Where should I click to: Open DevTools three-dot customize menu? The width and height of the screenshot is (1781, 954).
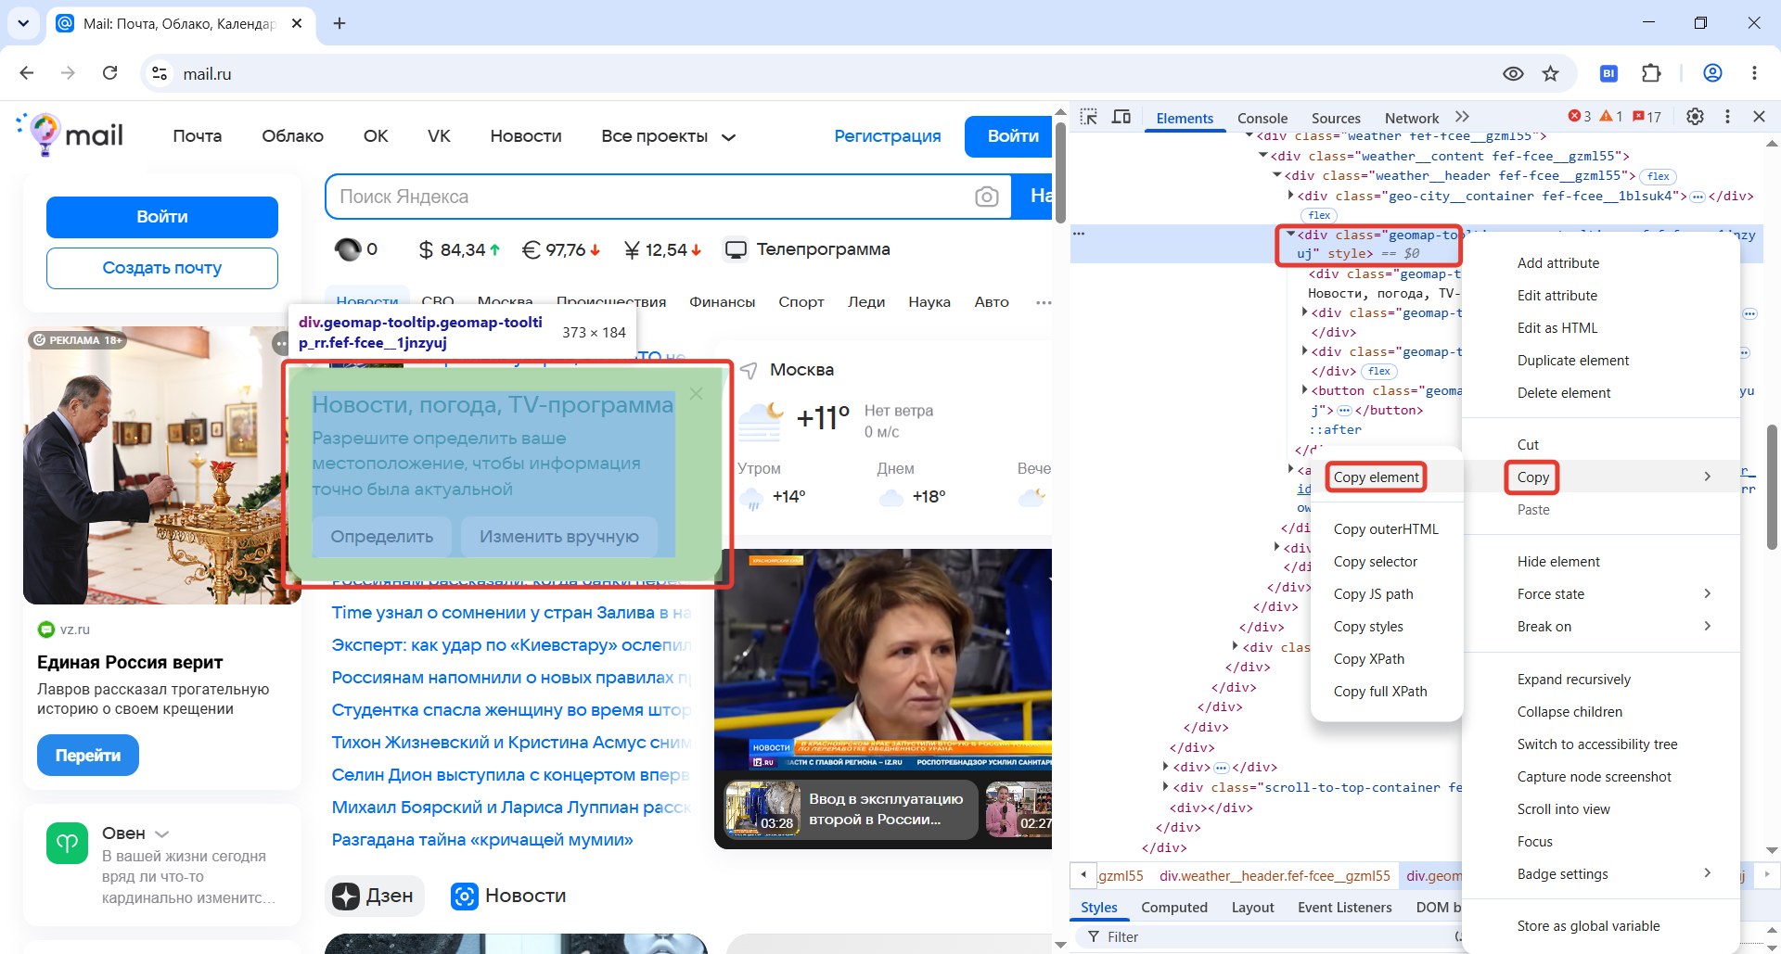pos(1727,117)
